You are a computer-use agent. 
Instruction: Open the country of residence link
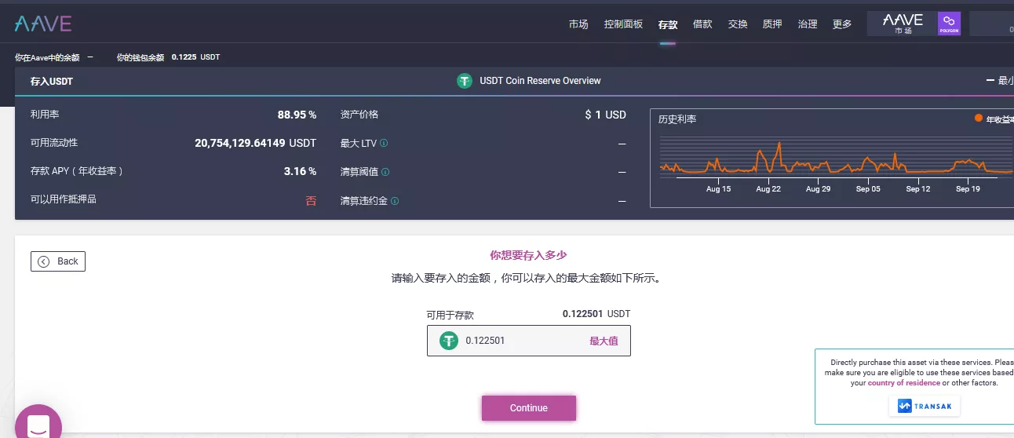click(904, 383)
